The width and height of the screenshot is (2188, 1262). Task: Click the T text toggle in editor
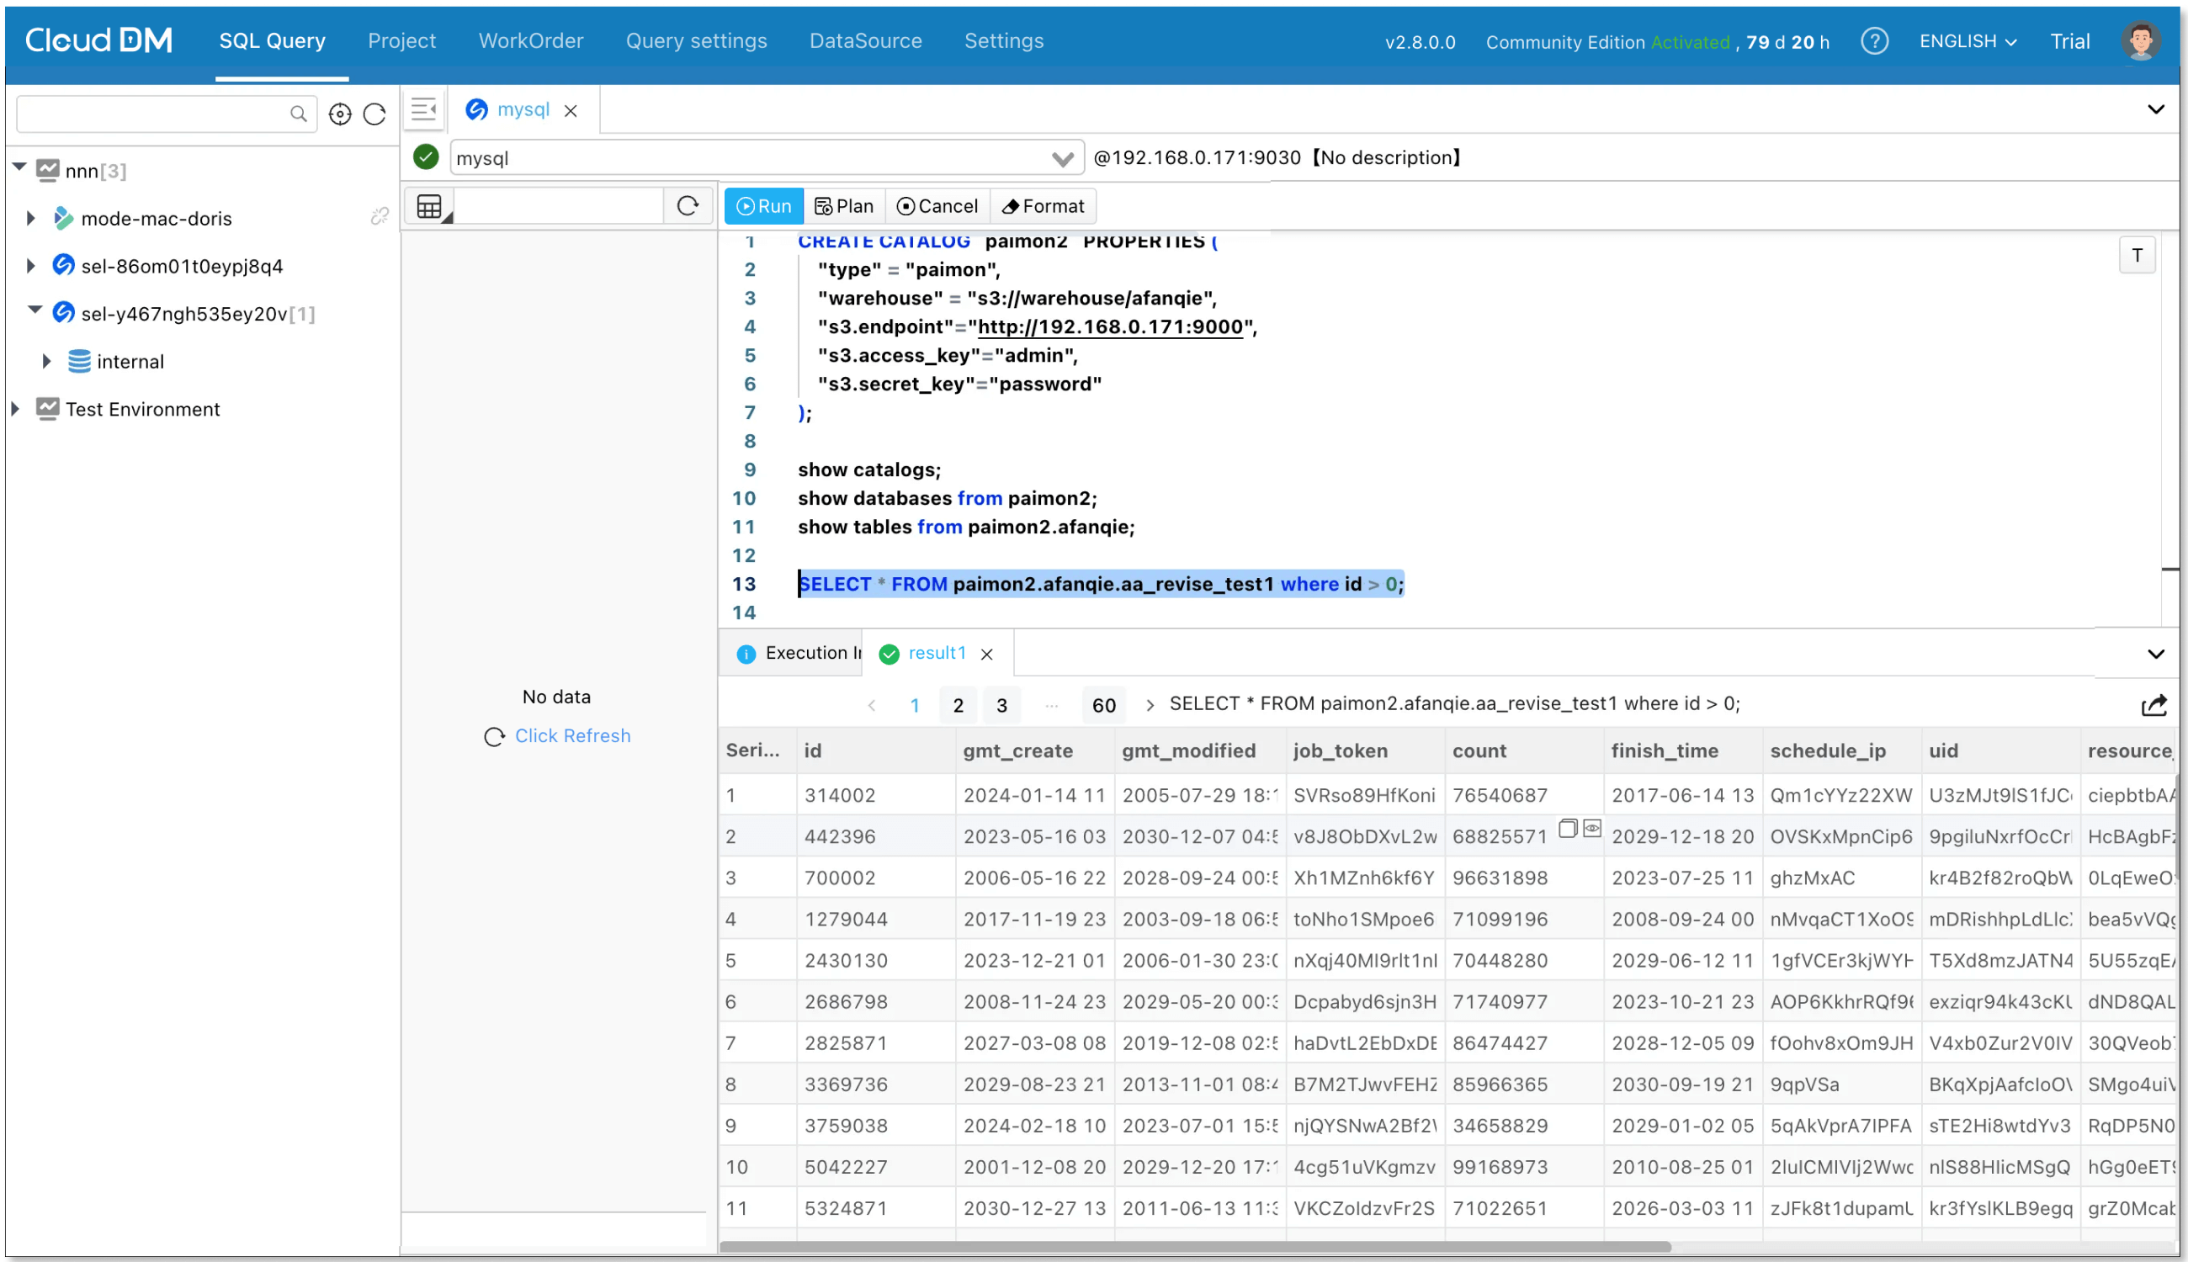2136,255
